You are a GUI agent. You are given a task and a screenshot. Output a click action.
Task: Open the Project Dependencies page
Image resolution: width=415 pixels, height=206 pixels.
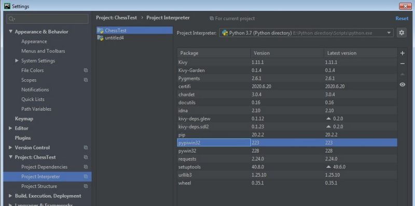point(45,167)
